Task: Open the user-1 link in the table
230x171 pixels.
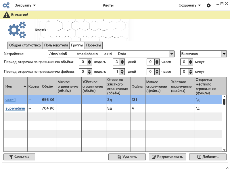Action: [10, 100]
